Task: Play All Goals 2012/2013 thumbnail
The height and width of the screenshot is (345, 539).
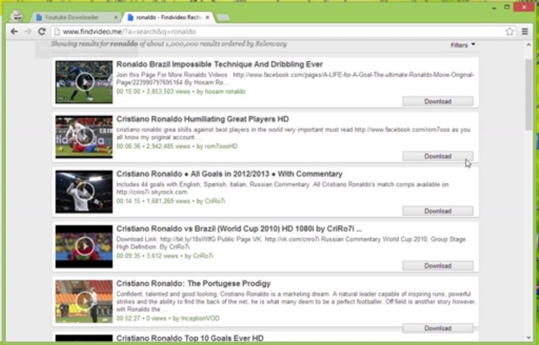Action: [x=84, y=192]
